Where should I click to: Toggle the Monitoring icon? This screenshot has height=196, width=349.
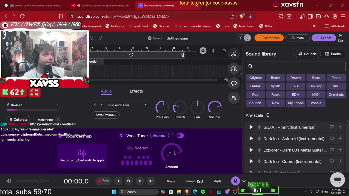point(58,120)
